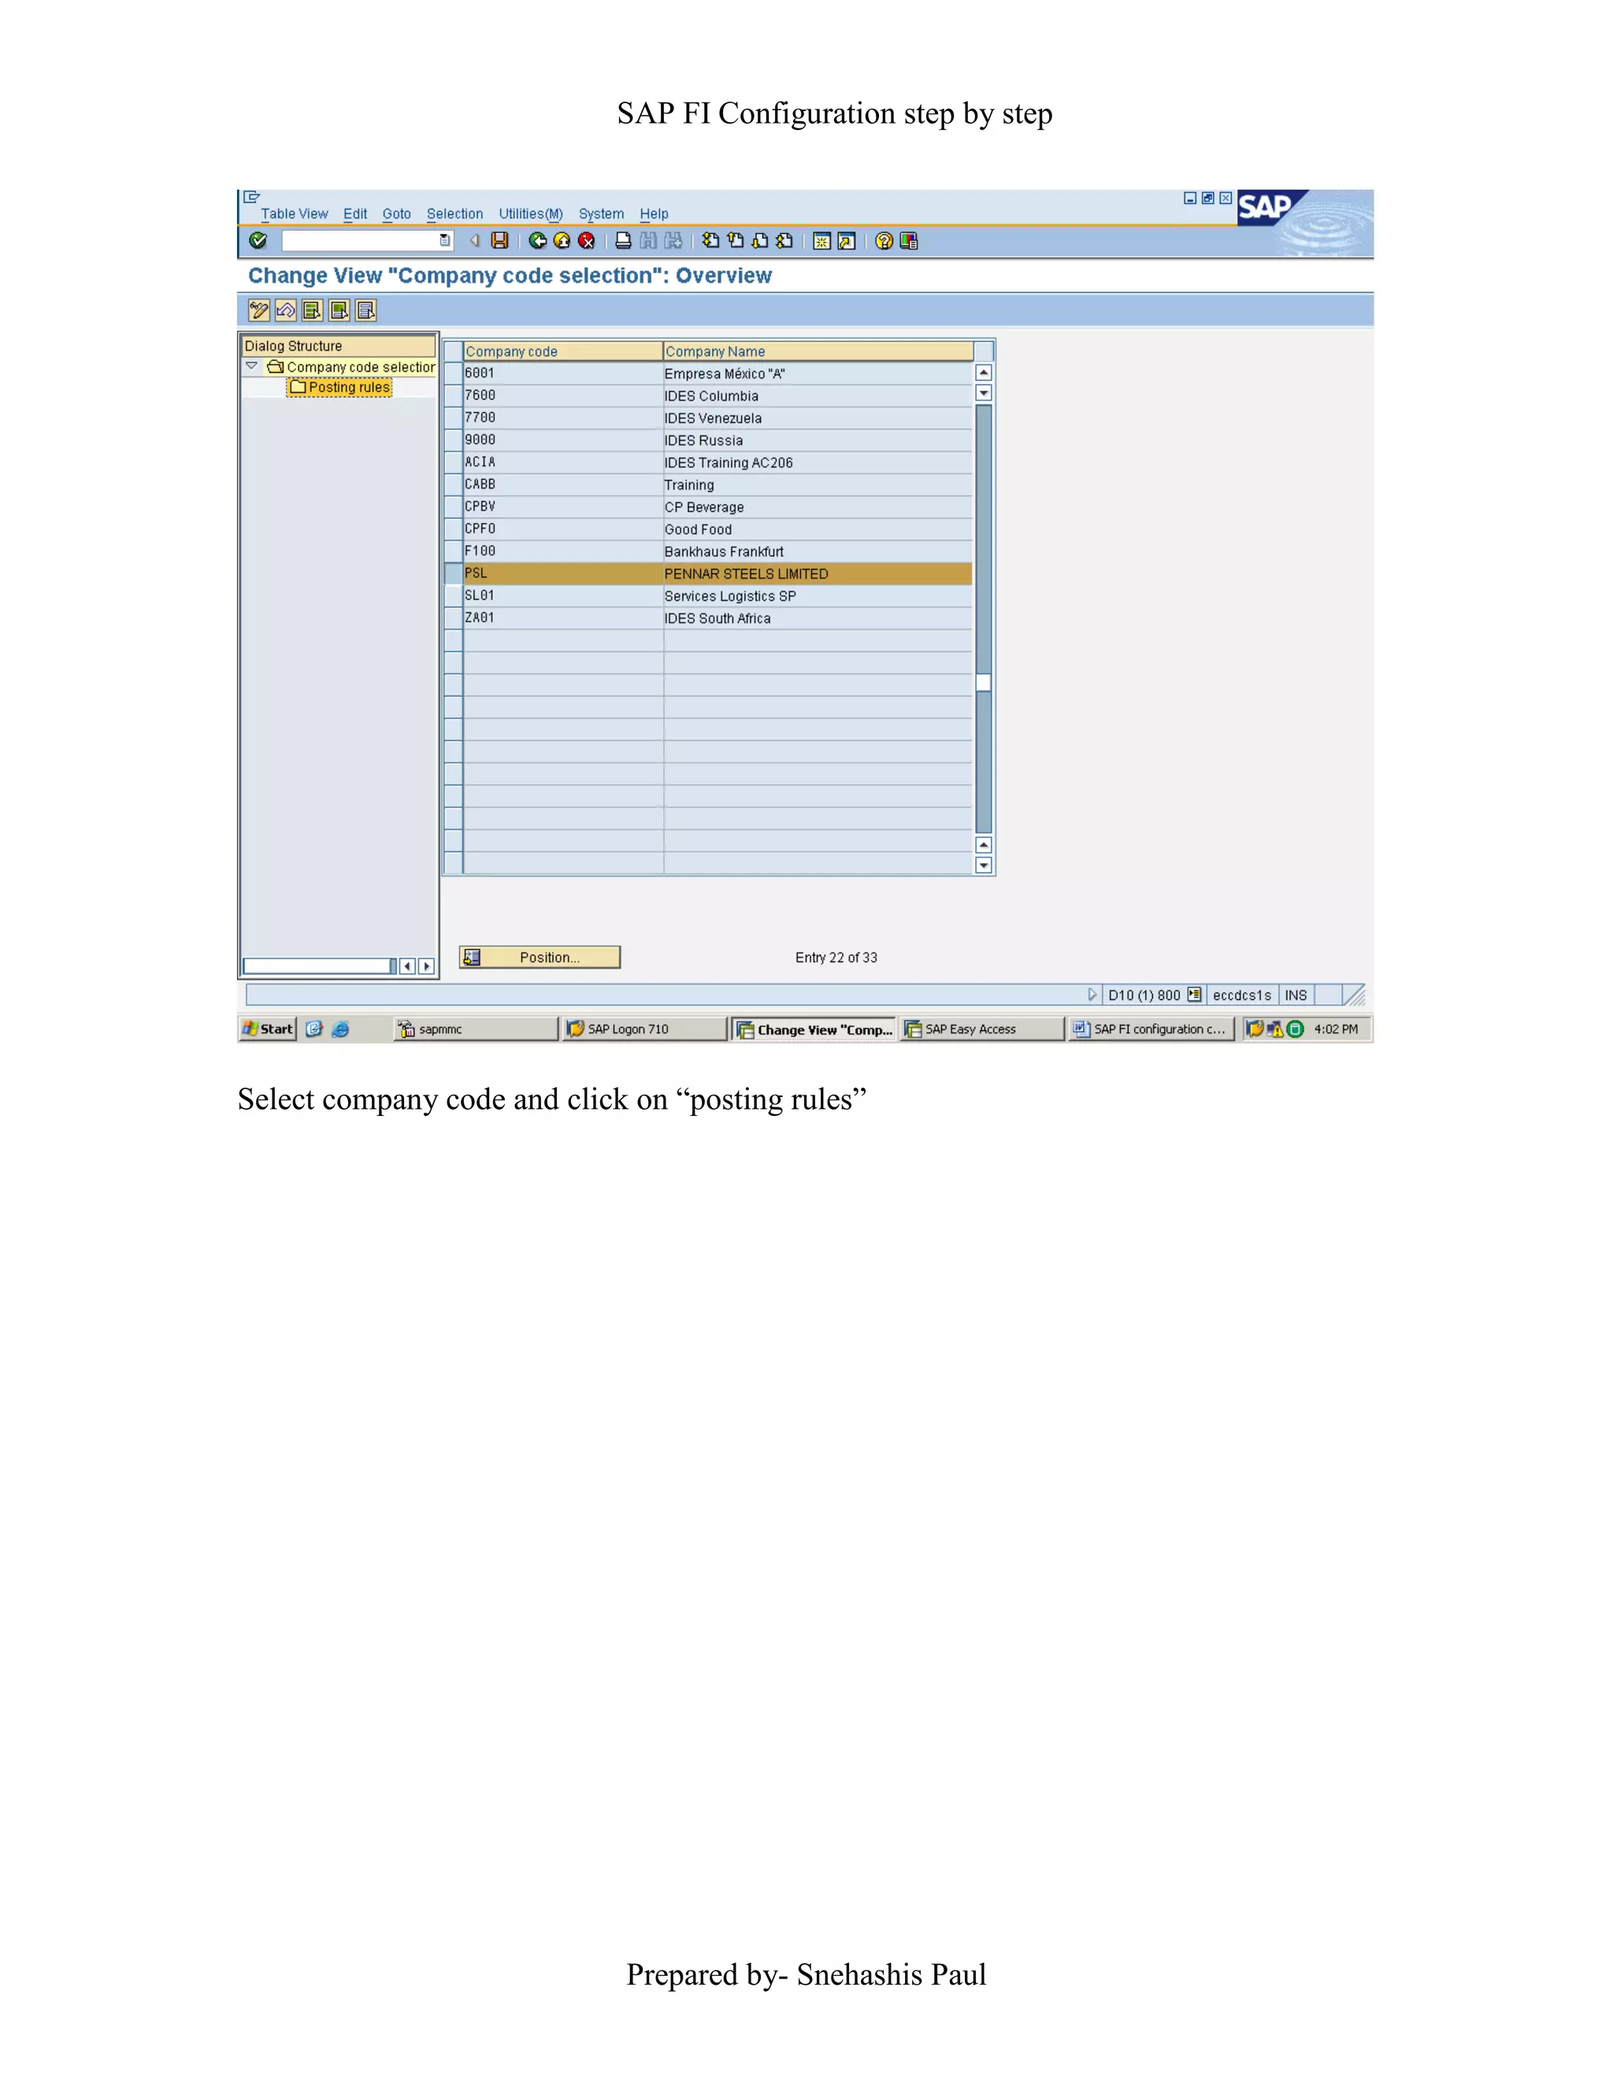Open the Edit menu
Image resolution: width=1613 pixels, height=2087 pixels.
[x=355, y=214]
